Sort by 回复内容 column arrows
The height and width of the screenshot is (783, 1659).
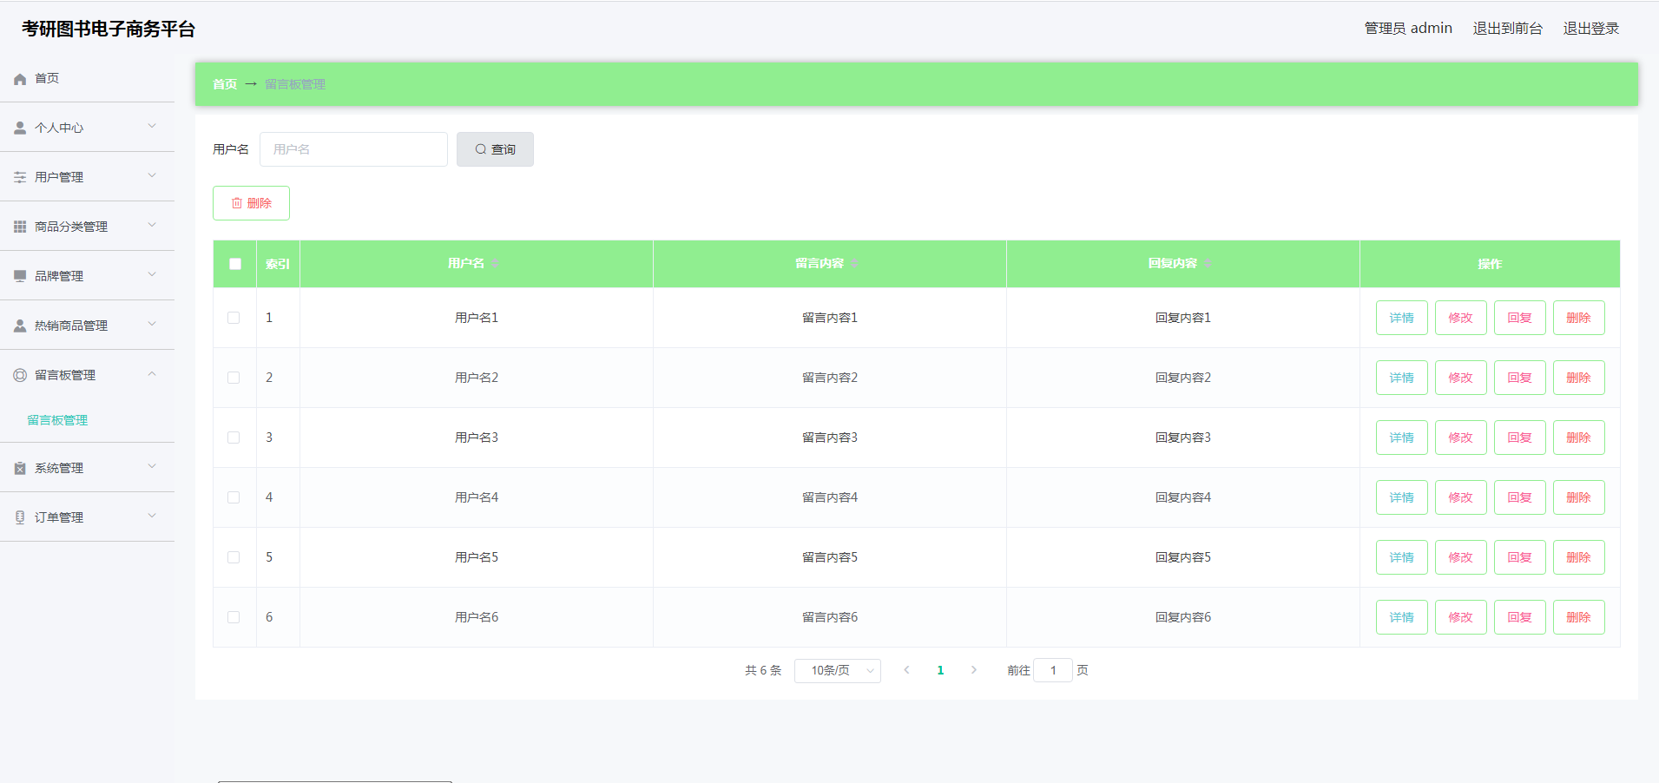(x=1208, y=263)
